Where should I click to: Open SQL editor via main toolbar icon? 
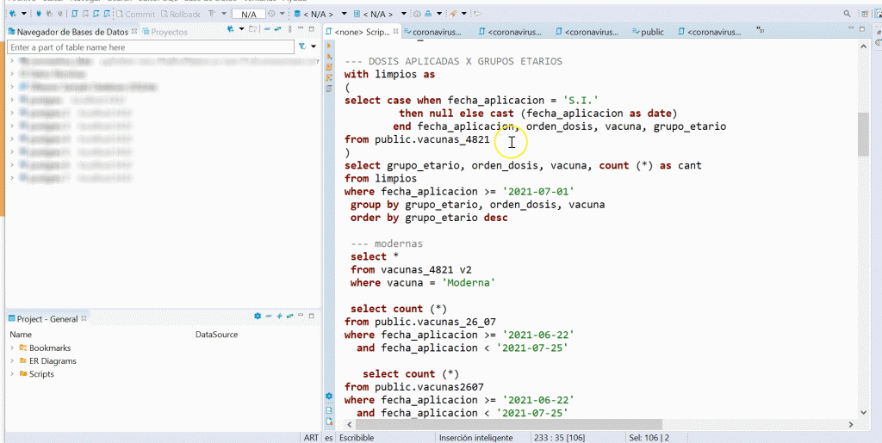[74, 14]
